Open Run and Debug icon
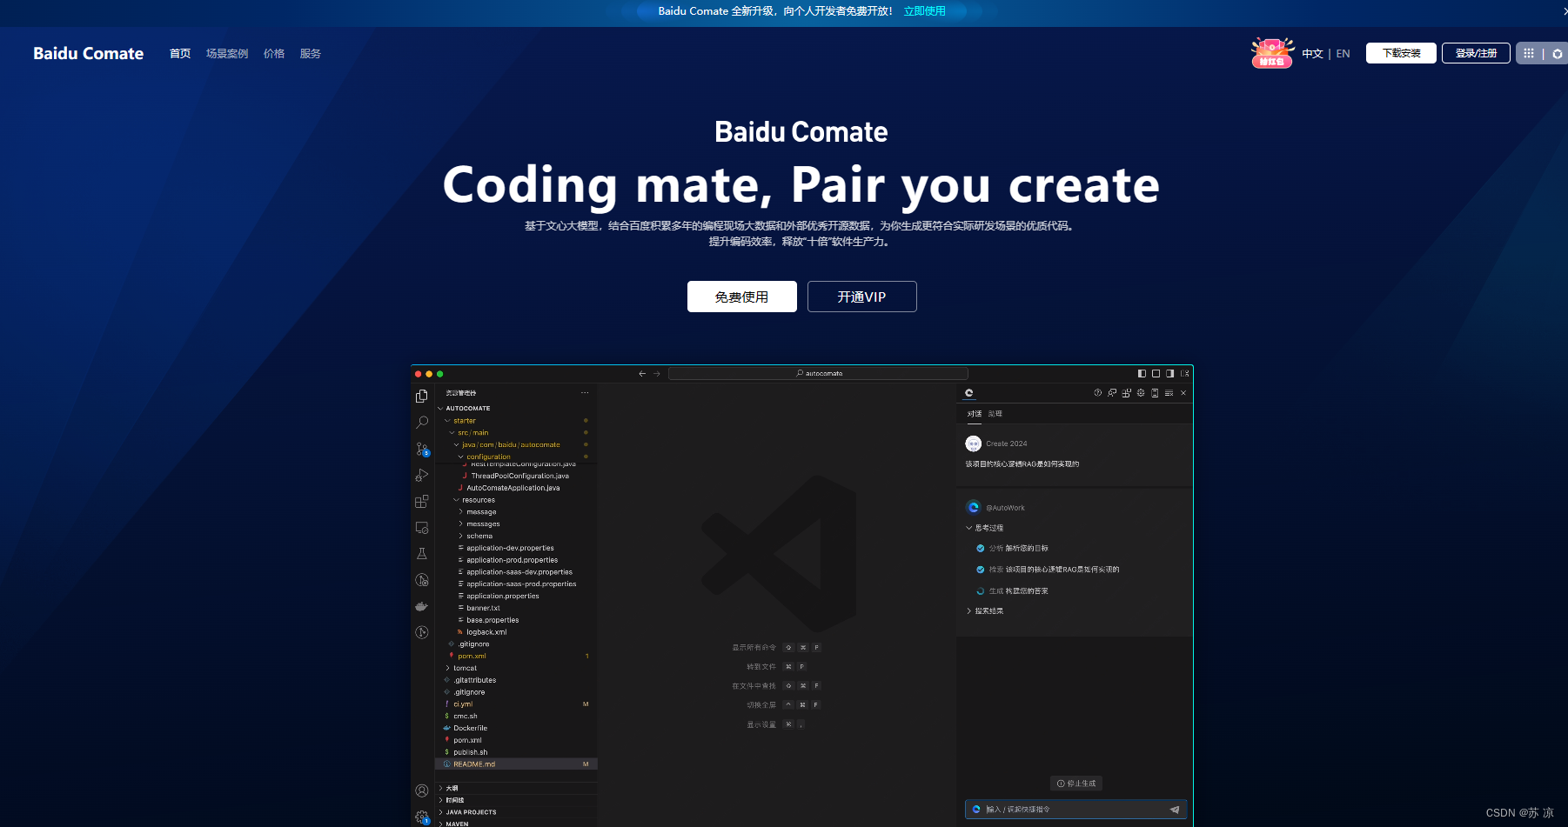The image size is (1568, 827). point(422,476)
